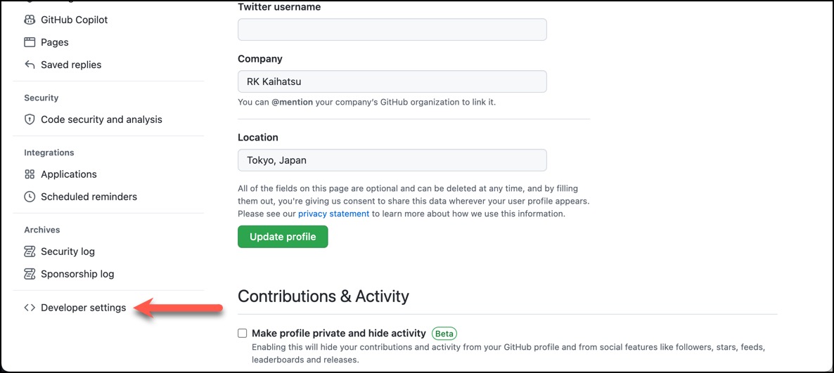Click the Update profile button
Screen dimensions: 834x373
point(283,237)
